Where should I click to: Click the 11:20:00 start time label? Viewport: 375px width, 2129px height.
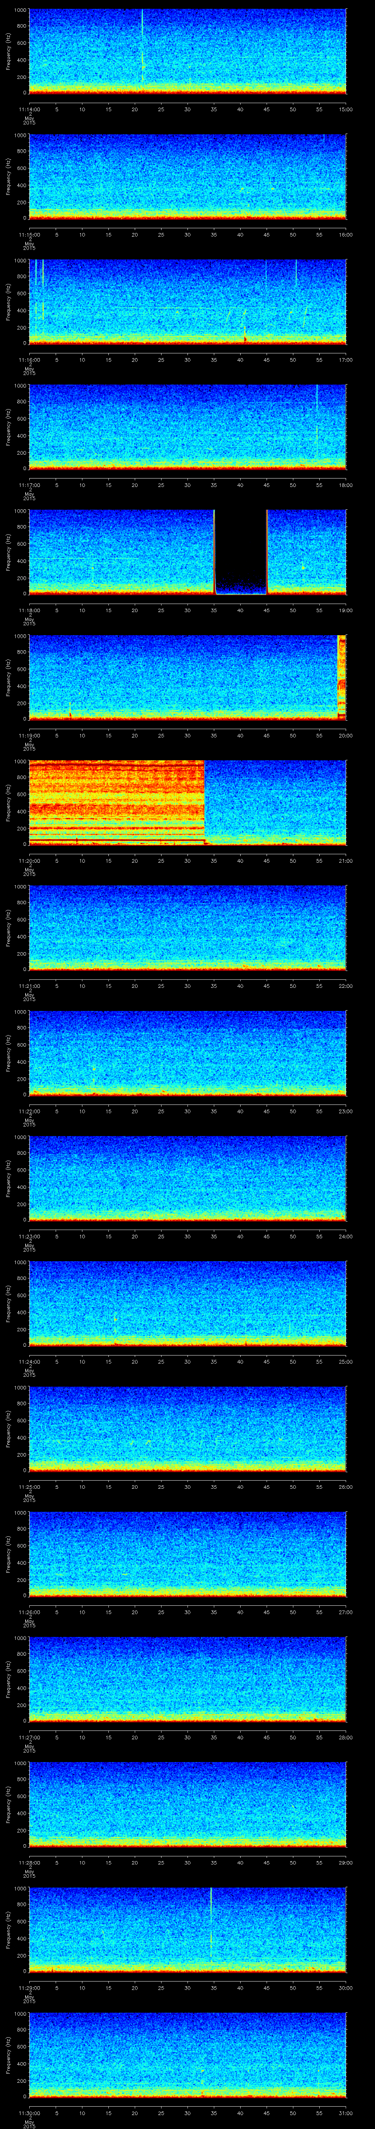pos(29,860)
